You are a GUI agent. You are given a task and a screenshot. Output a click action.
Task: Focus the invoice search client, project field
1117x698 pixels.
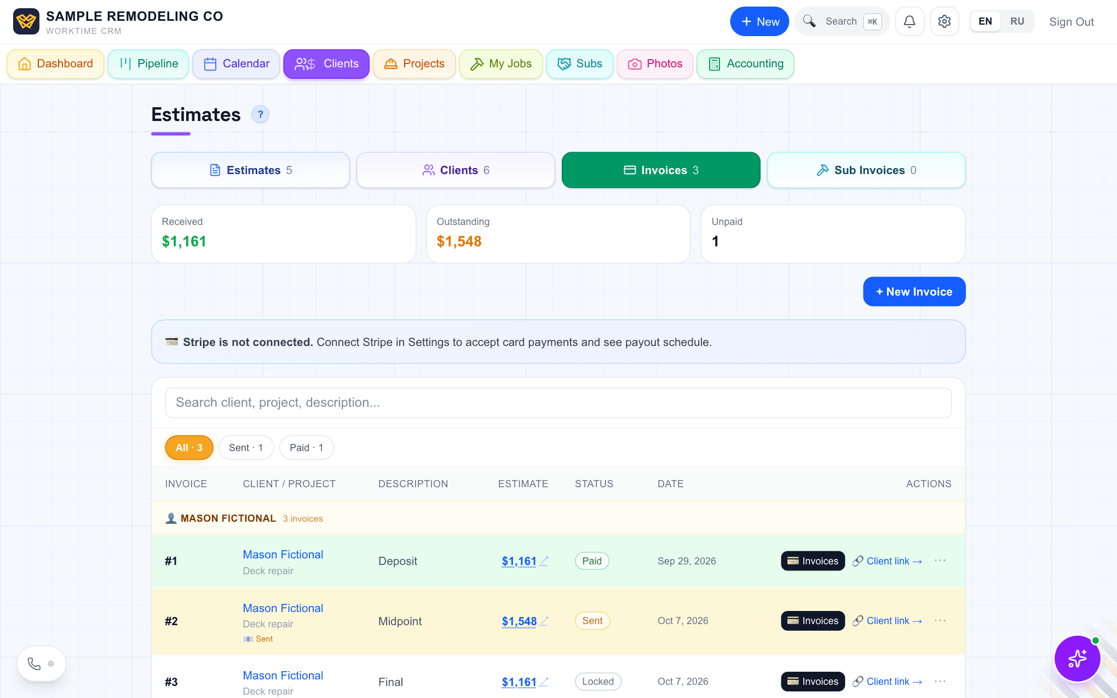(558, 403)
